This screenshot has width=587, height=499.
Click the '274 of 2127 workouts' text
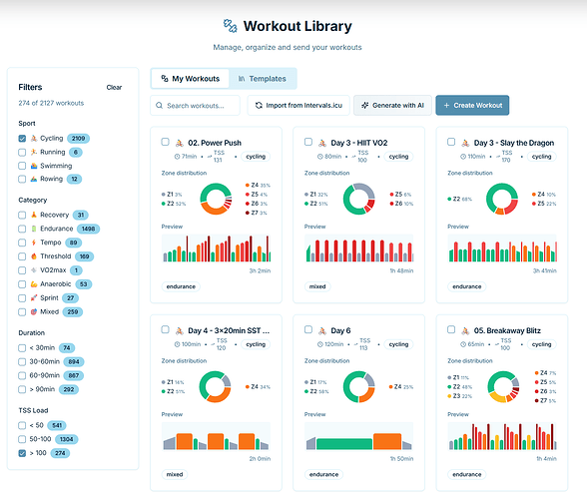[51, 103]
